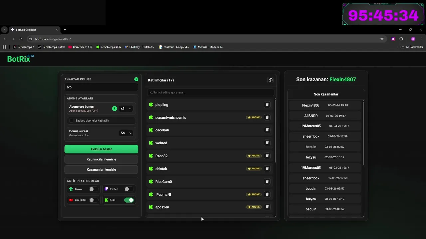Remove senamiymisneymis using trash icon
This screenshot has width=426, height=239.
[267, 117]
